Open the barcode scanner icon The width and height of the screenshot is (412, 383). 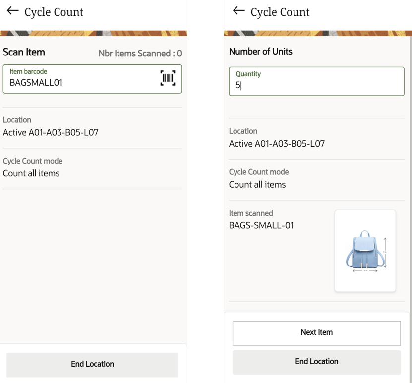point(168,78)
